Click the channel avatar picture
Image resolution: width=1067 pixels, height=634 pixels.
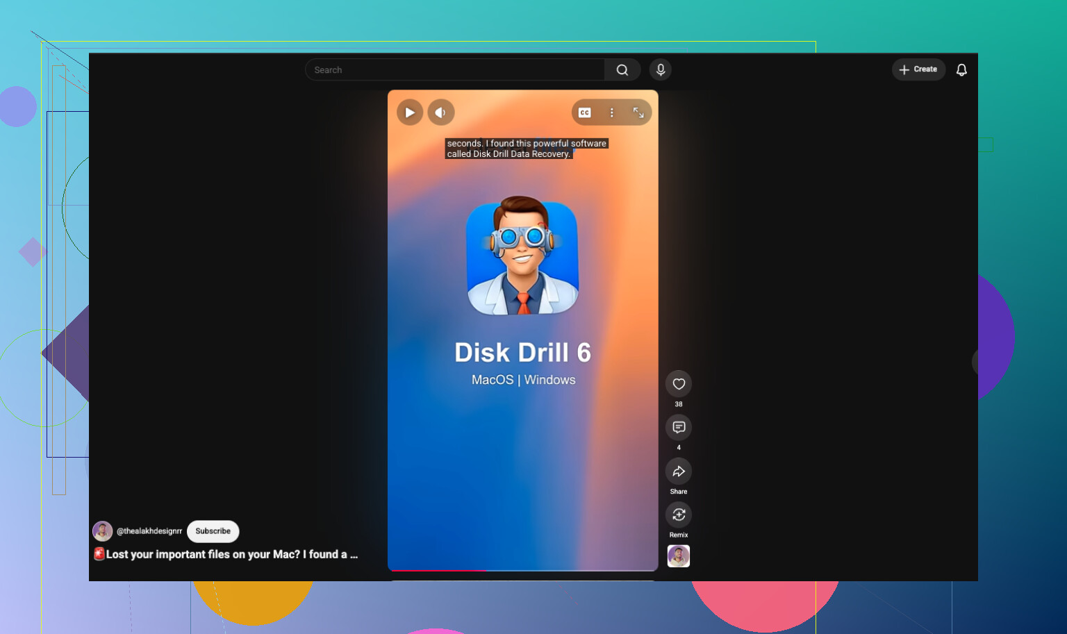(x=103, y=531)
